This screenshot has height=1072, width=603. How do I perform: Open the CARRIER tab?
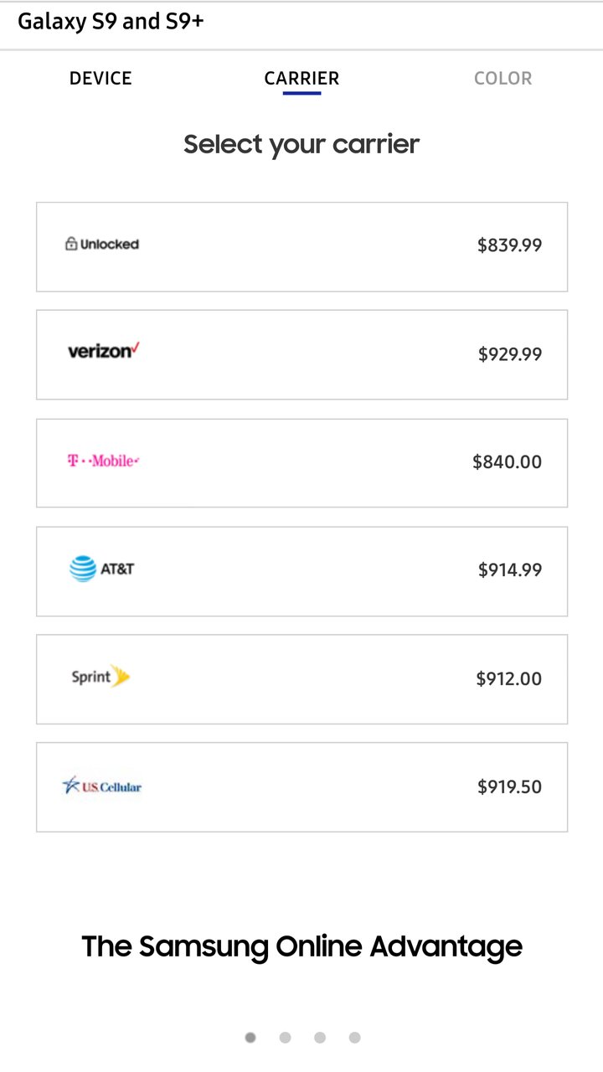[x=301, y=79]
